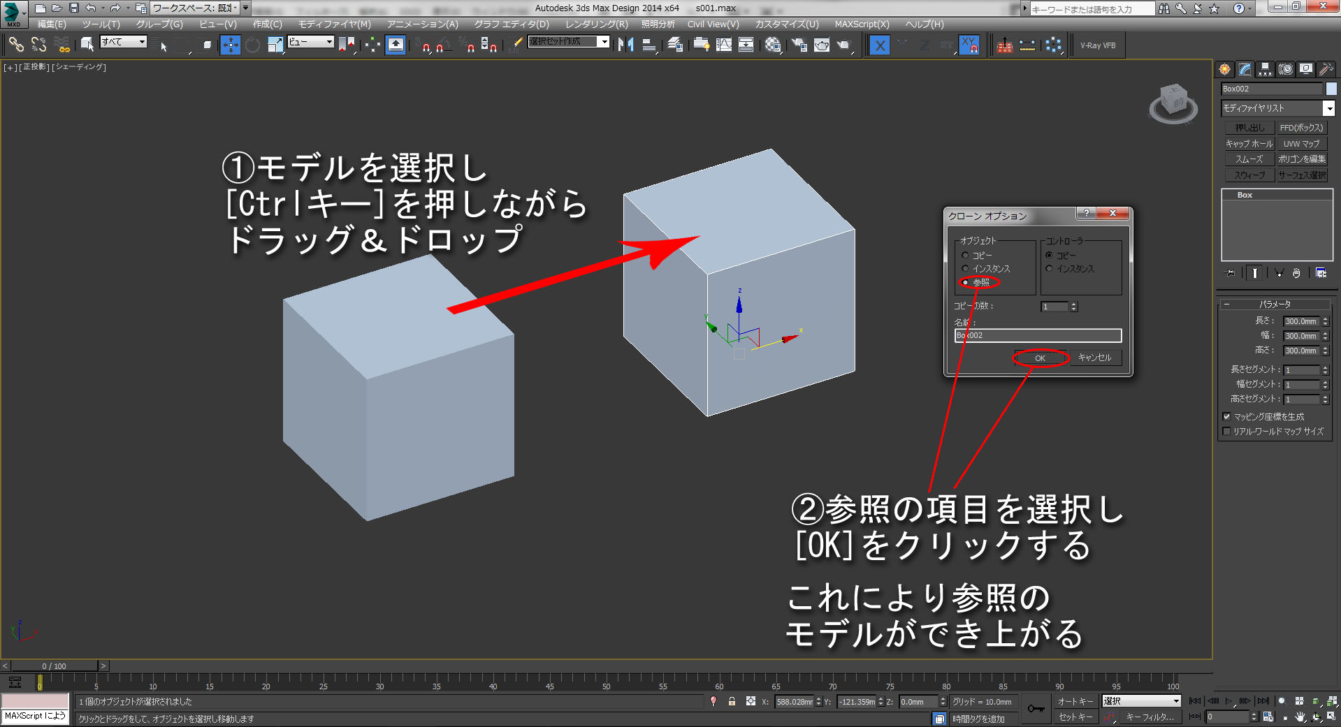Toggle リアルワールド マップ サイズ checkbox

click(x=1226, y=432)
